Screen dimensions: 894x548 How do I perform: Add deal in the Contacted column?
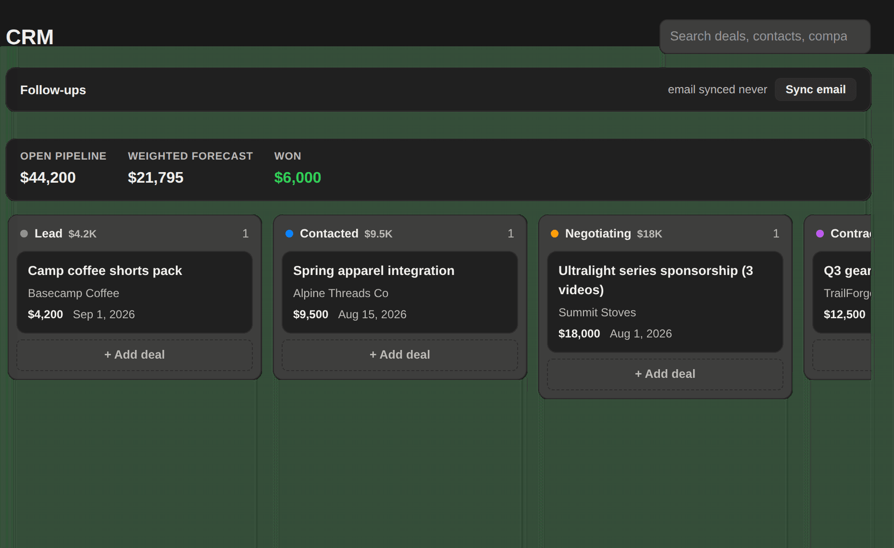point(400,355)
